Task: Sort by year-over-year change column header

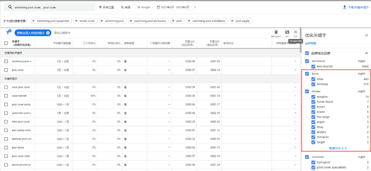Action: click(x=114, y=43)
